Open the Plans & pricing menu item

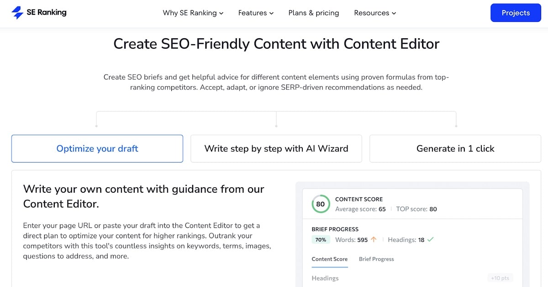313,13
